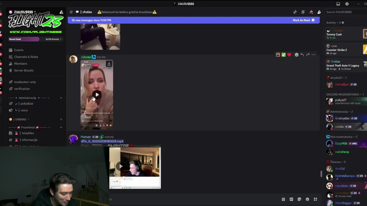Viewport: 367px width, 206px height.
Task: Open Grand Theft Auto V Legacy activity
Action: pos(346,65)
